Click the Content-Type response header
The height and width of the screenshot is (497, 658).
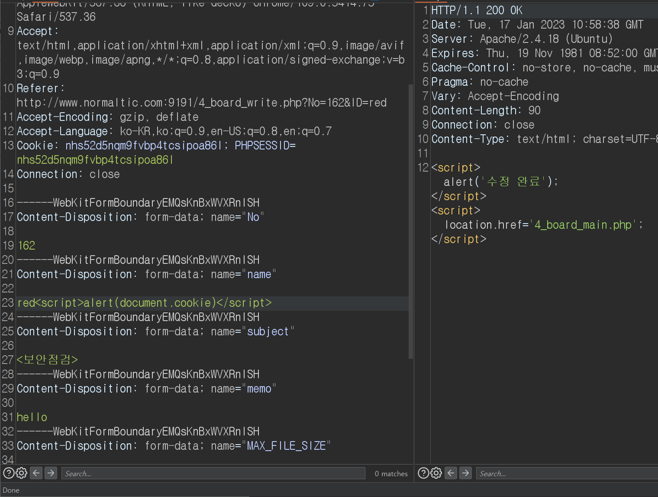tap(545, 139)
